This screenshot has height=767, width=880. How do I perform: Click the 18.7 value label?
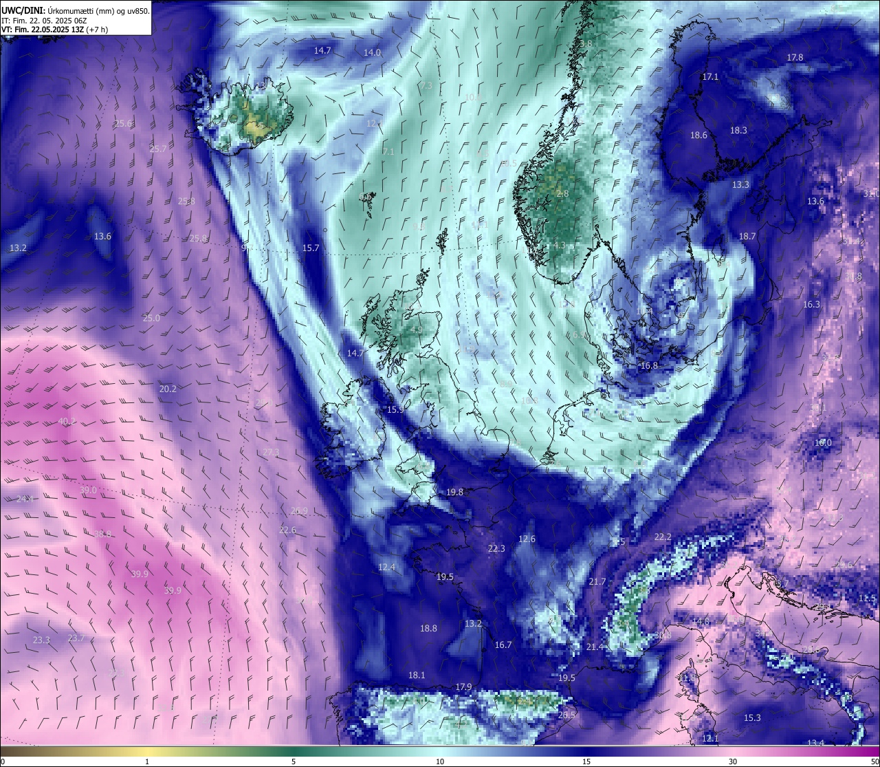click(x=747, y=236)
